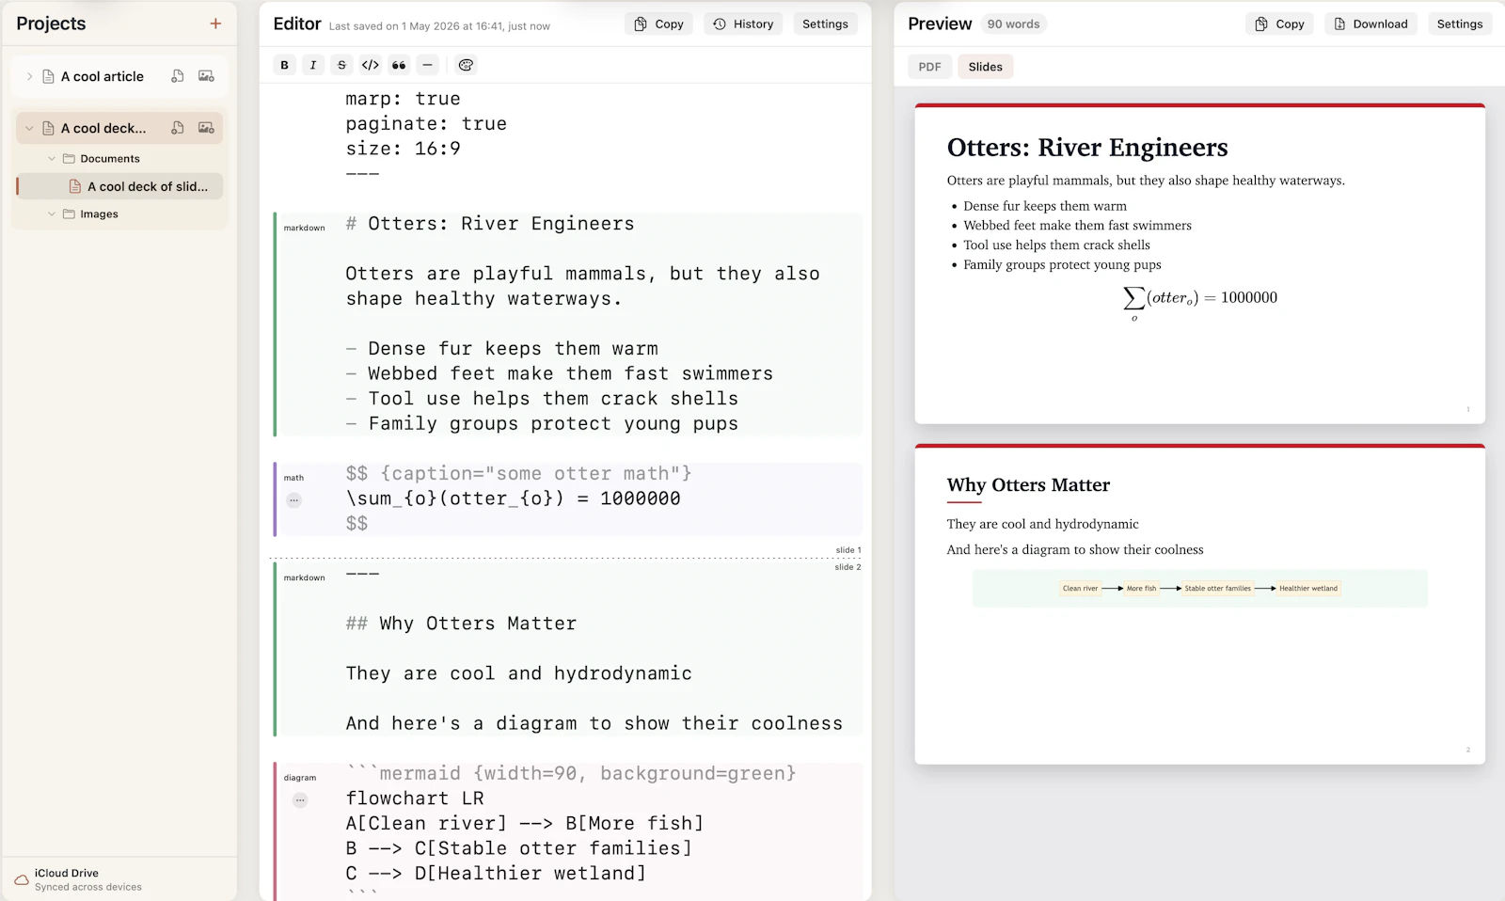Image resolution: width=1505 pixels, height=901 pixels.
Task: Switch preview to the PDF tab
Action: (929, 67)
